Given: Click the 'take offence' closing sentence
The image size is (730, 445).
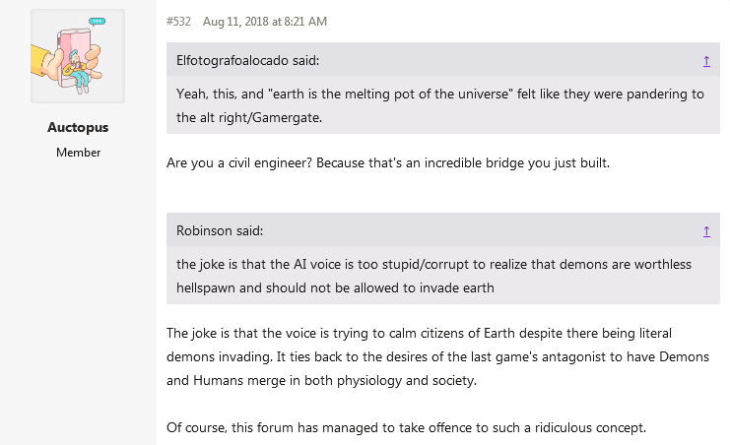Looking at the screenshot, I should 407,427.
